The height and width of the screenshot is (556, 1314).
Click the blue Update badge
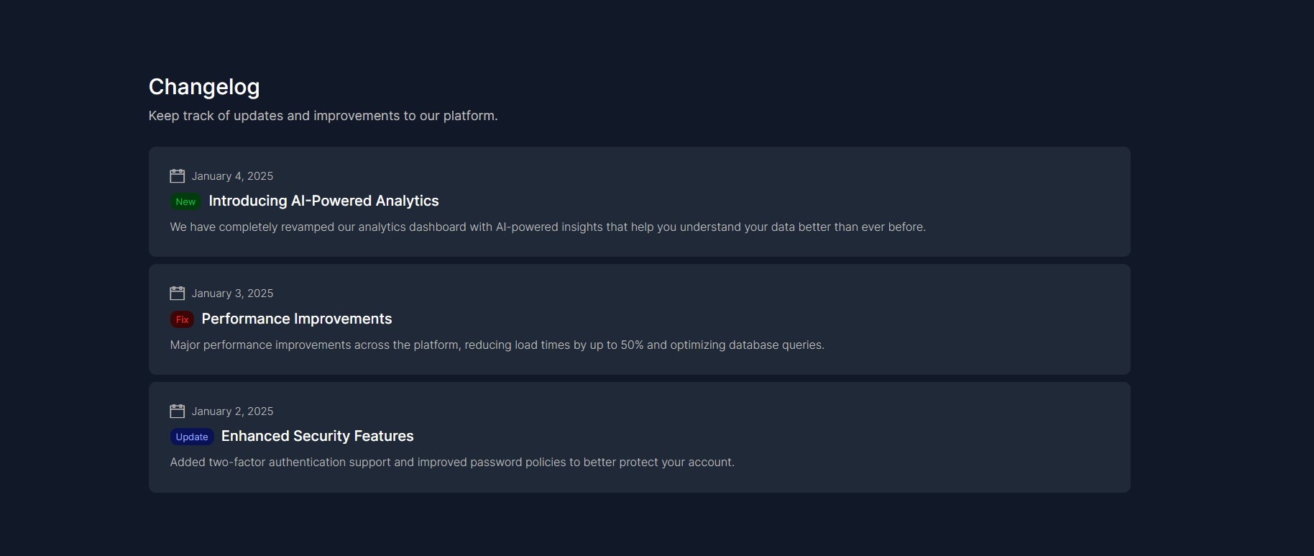(x=192, y=437)
